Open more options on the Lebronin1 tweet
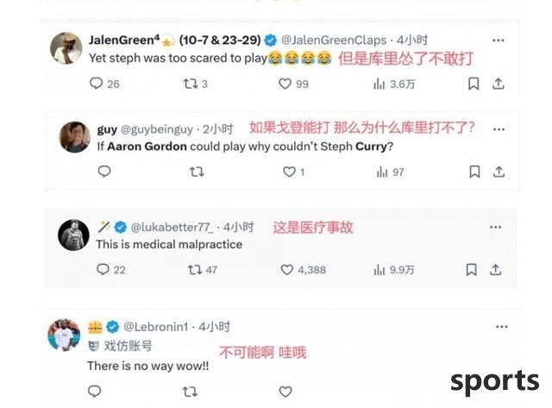 [502, 327]
